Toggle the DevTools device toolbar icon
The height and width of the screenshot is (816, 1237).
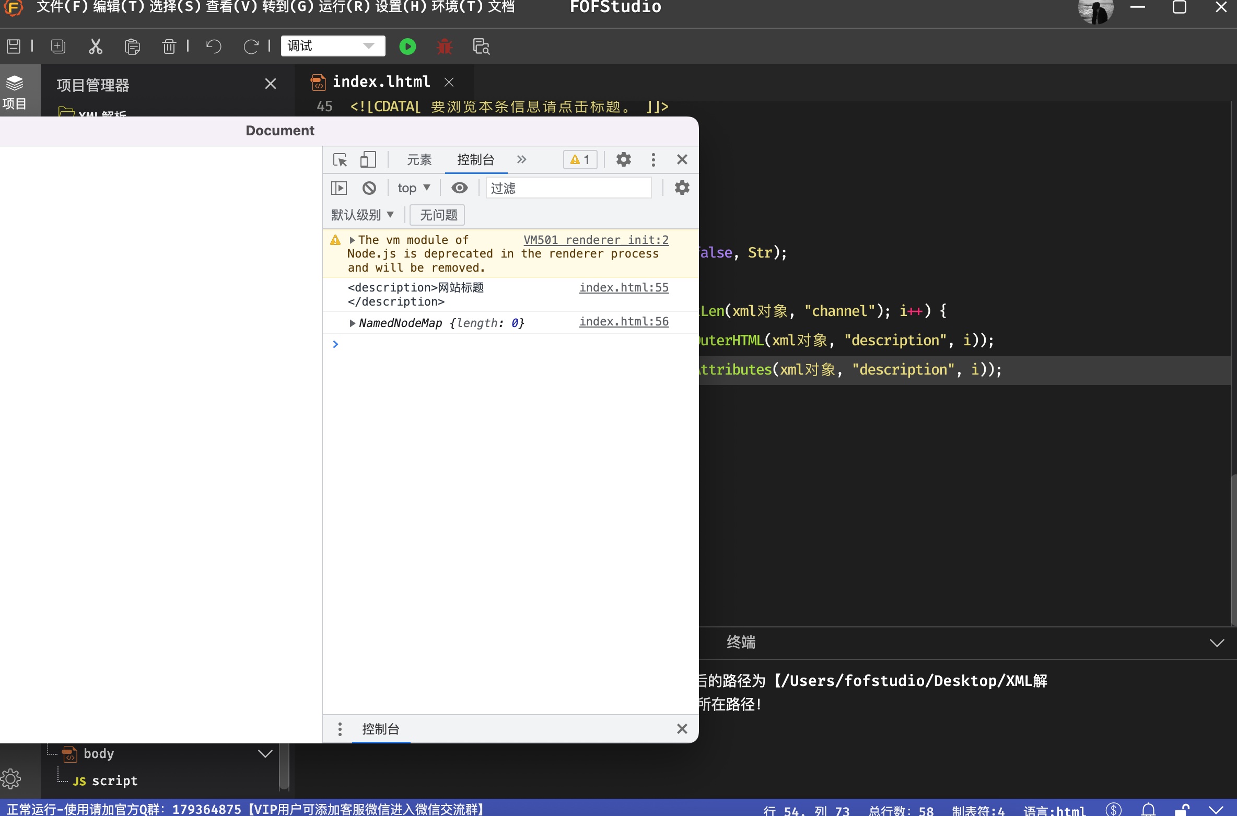pos(368,159)
